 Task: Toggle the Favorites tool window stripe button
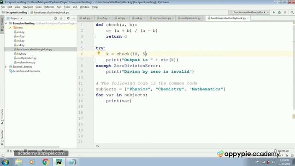[2, 137]
